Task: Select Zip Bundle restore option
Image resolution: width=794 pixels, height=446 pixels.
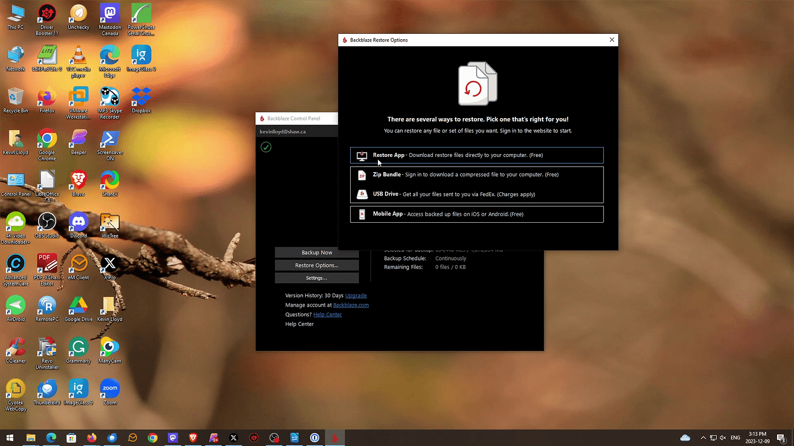Action: [x=477, y=175]
